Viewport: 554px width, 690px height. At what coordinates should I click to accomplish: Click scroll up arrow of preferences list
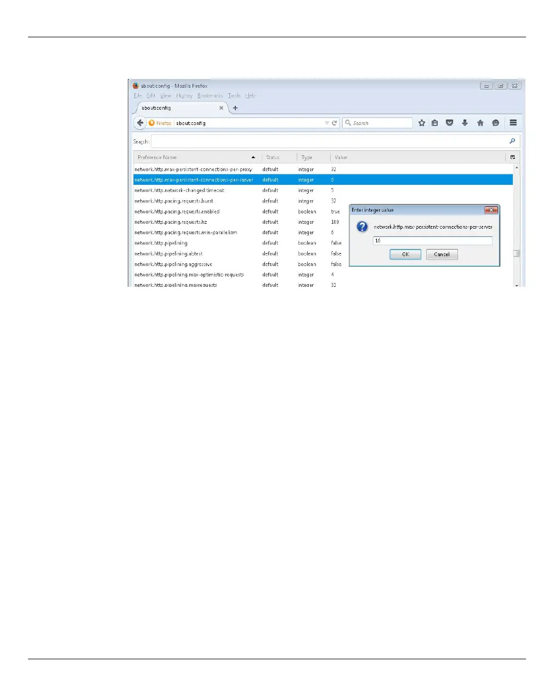tap(516, 167)
